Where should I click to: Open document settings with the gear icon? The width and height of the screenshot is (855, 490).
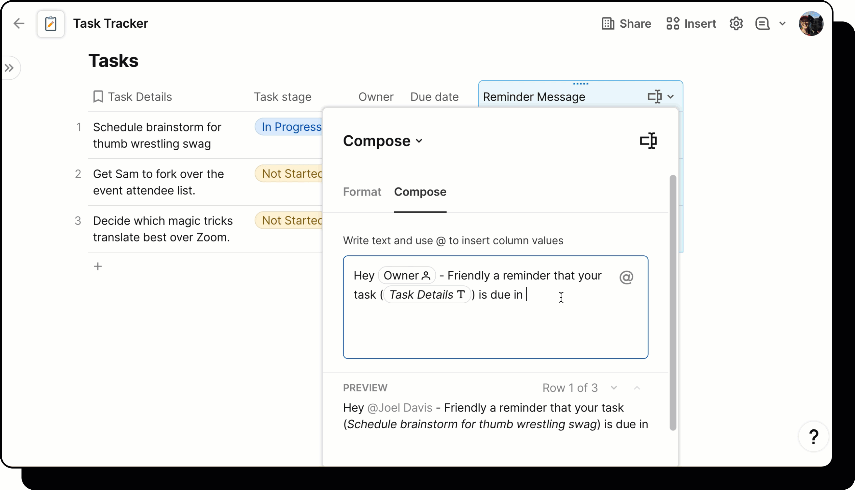736,23
